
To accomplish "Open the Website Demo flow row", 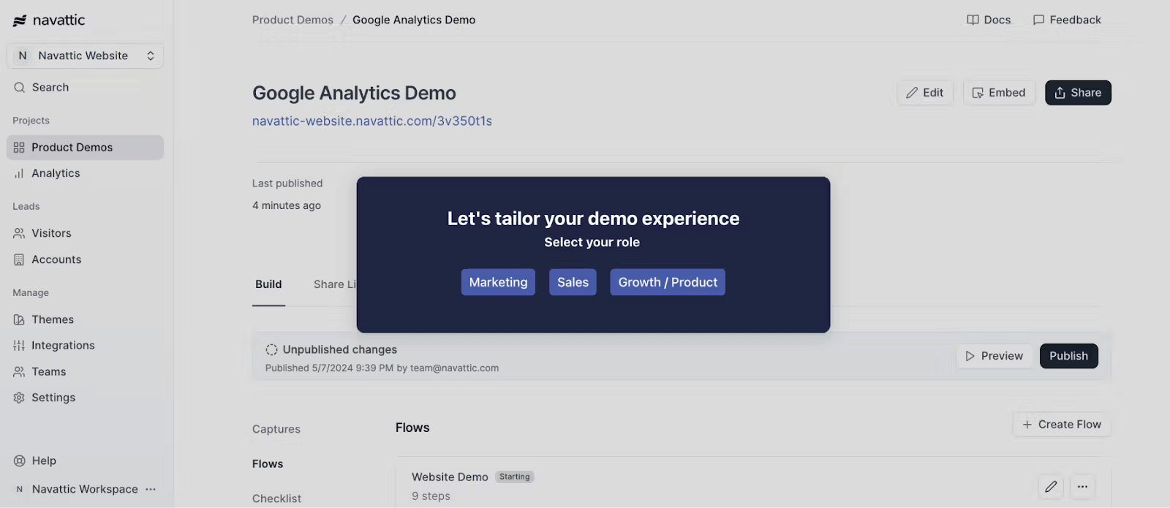I will (x=753, y=484).
